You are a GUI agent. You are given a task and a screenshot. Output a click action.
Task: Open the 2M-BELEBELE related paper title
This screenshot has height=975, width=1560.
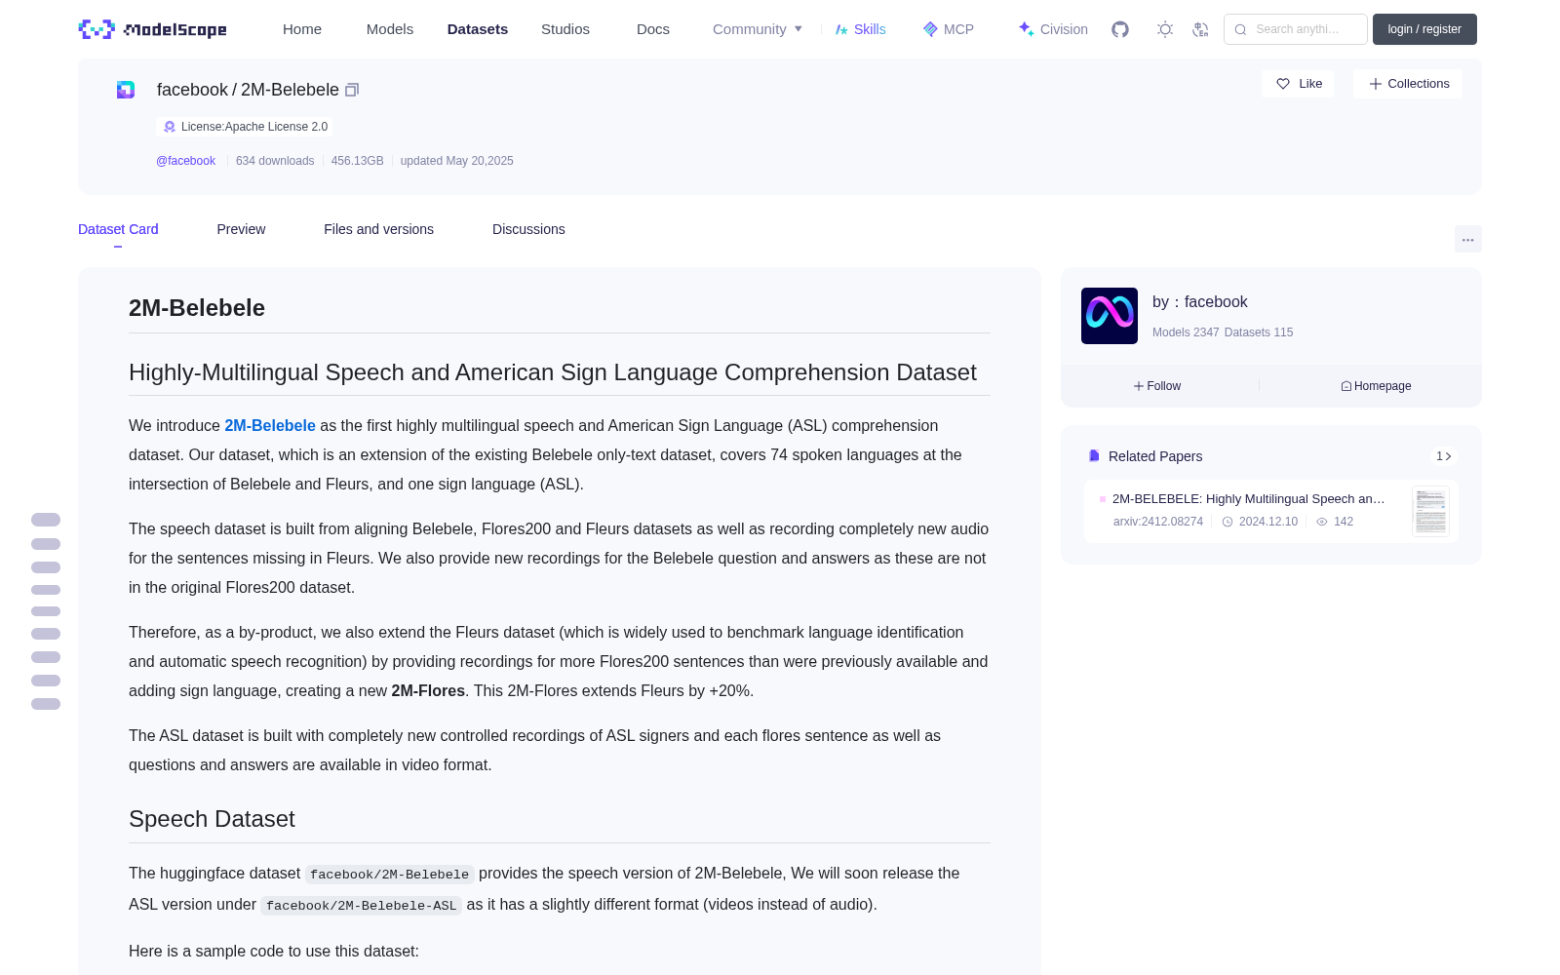(1249, 498)
